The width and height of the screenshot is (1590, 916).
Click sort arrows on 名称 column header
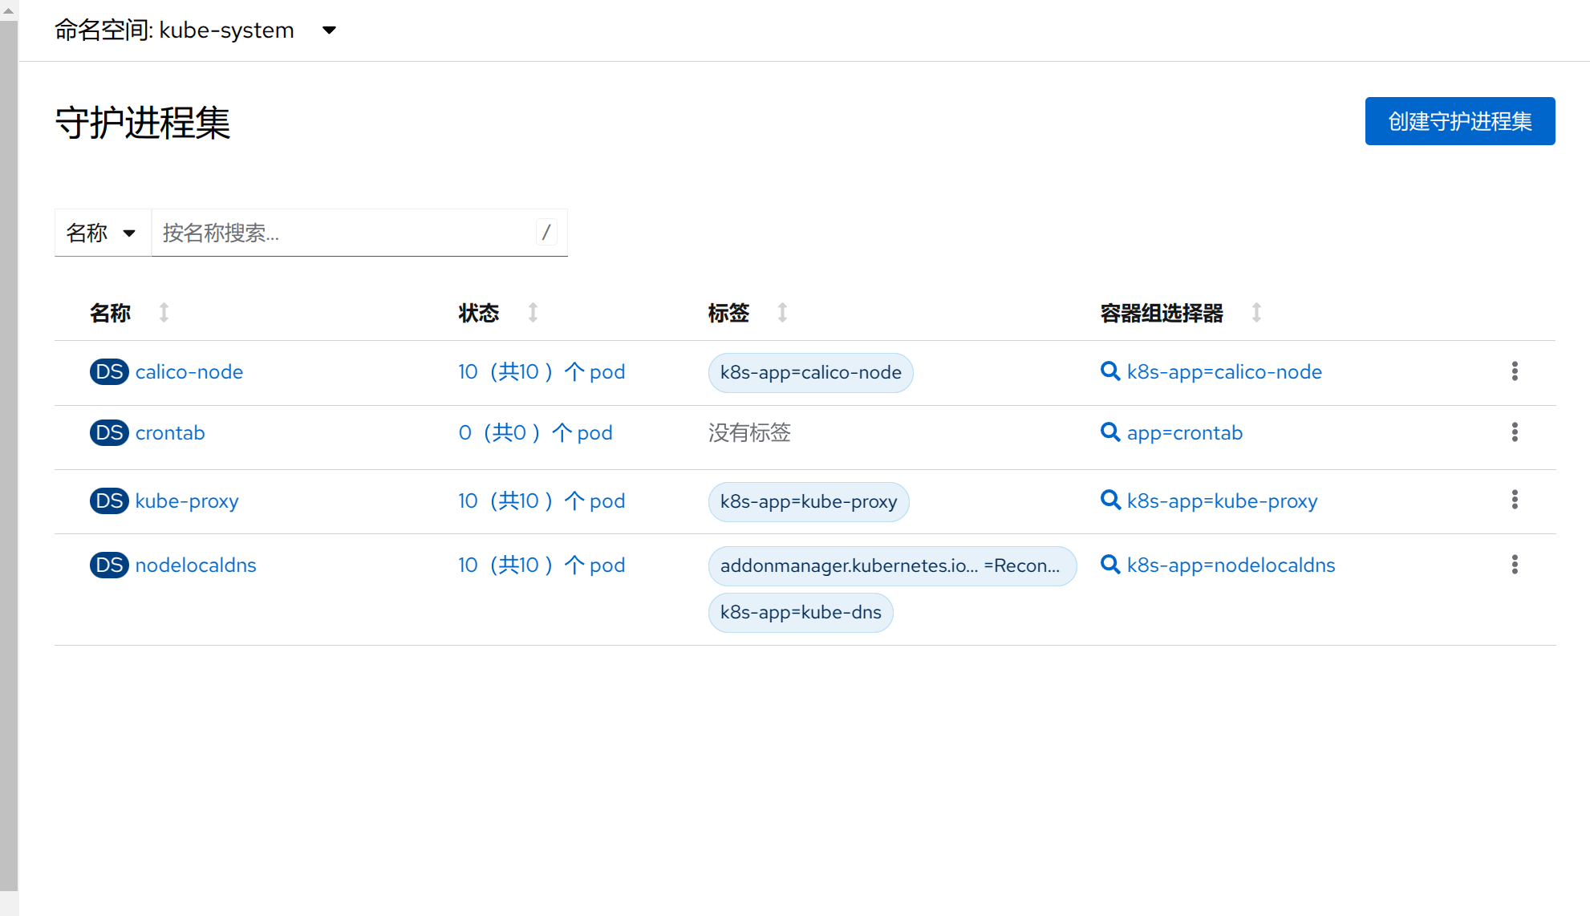click(x=164, y=313)
